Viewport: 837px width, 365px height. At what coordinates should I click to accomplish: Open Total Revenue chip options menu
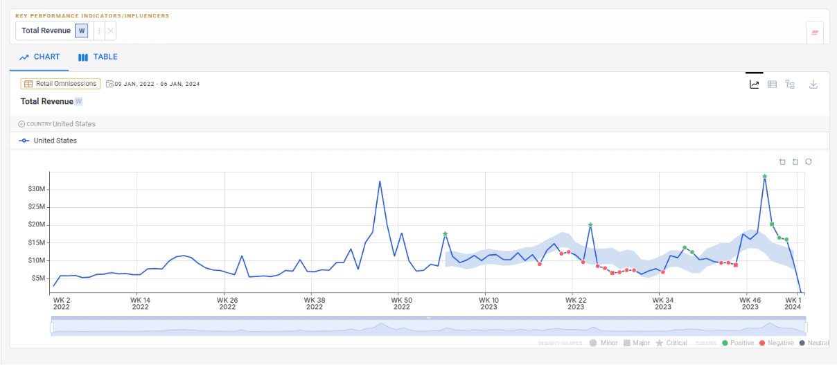point(98,30)
